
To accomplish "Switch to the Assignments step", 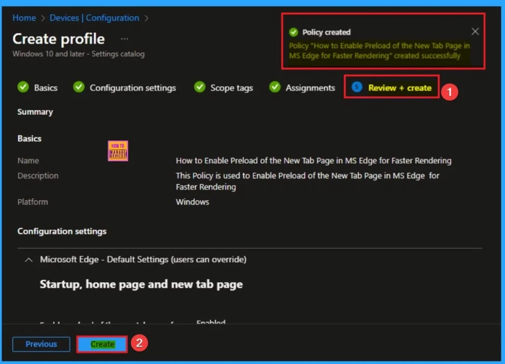I will (310, 88).
